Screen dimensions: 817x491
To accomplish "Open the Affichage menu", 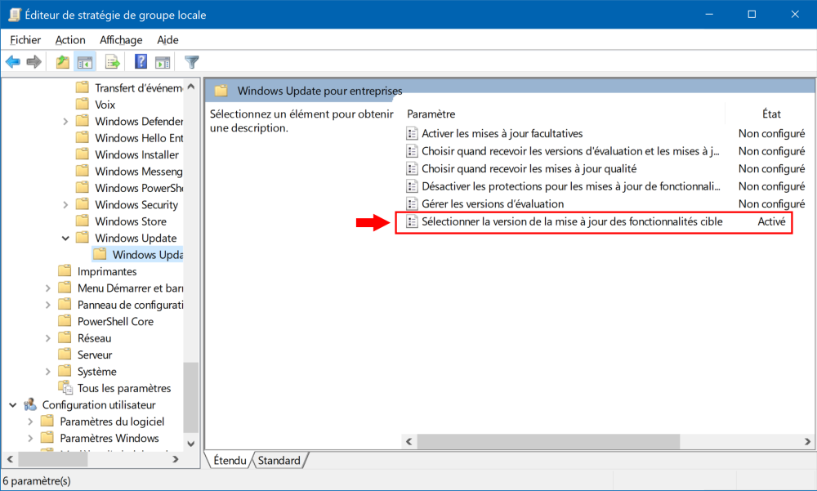I will click(x=121, y=39).
